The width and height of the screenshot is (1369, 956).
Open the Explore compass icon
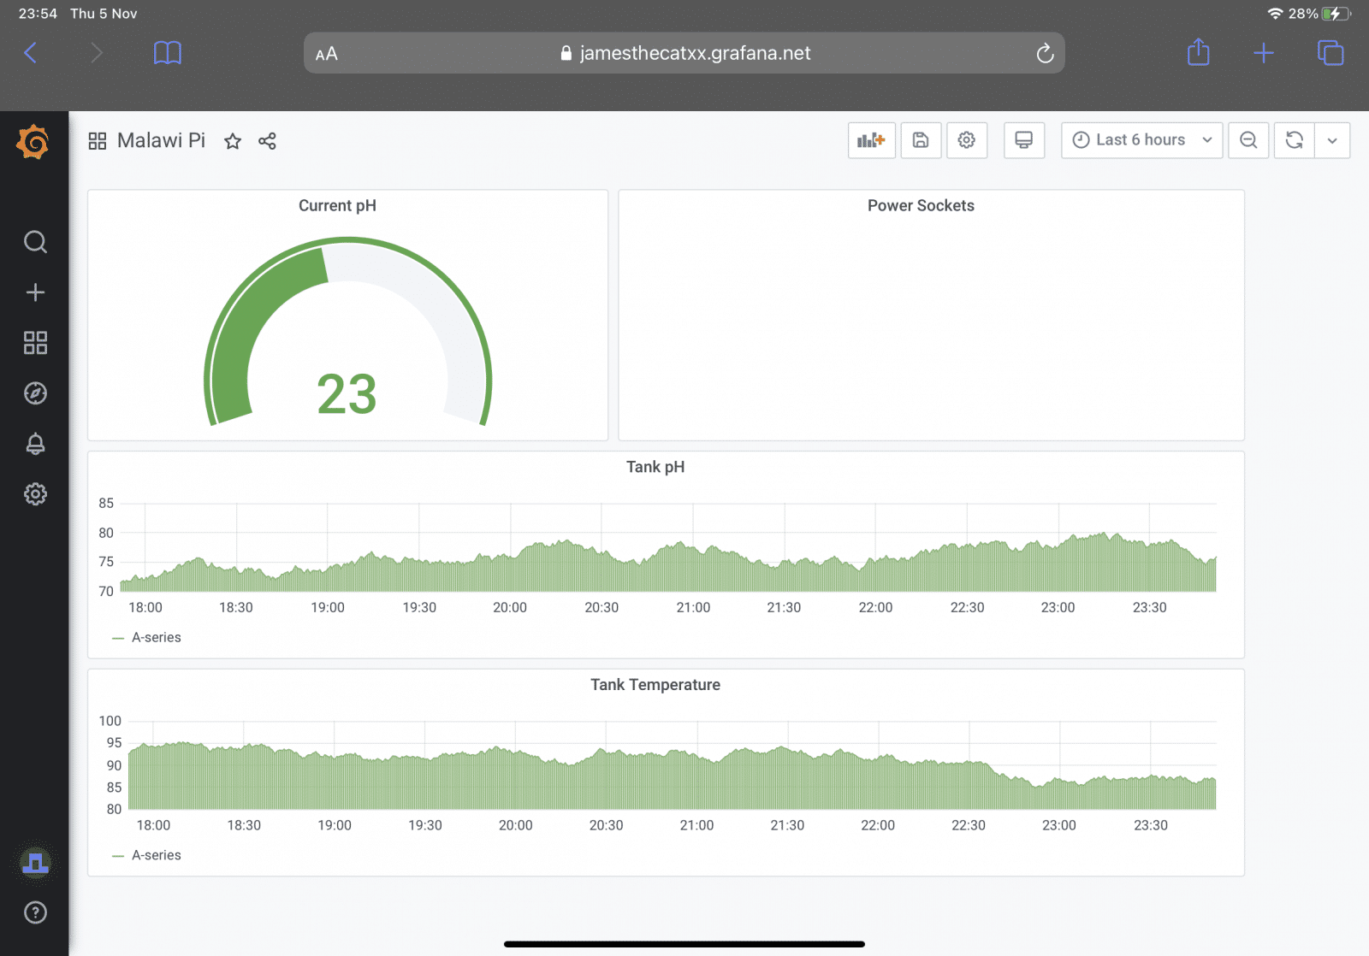[x=35, y=393]
